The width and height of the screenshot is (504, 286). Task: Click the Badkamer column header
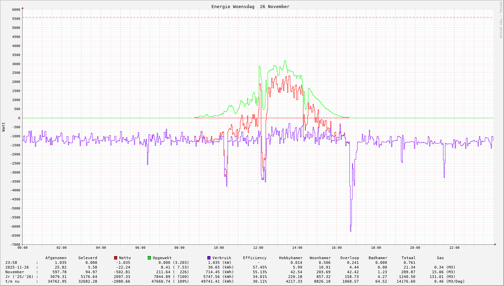[378, 258]
